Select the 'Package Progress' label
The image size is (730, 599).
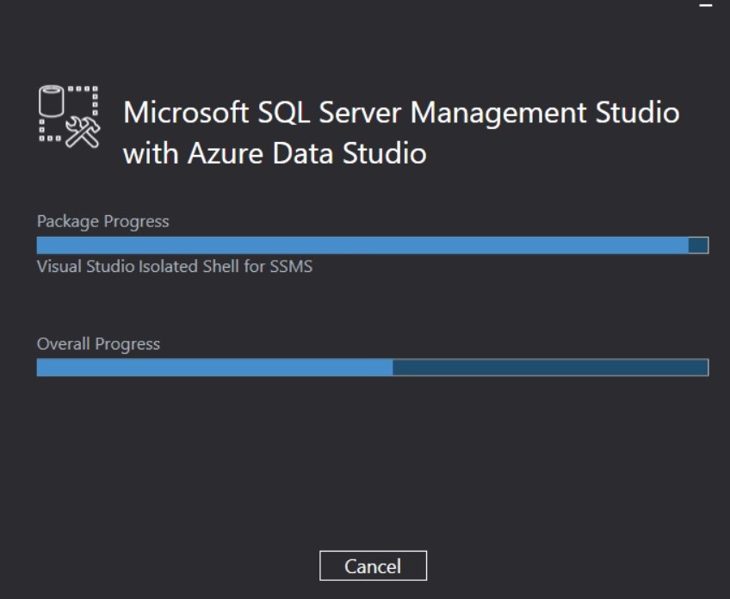[103, 221]
